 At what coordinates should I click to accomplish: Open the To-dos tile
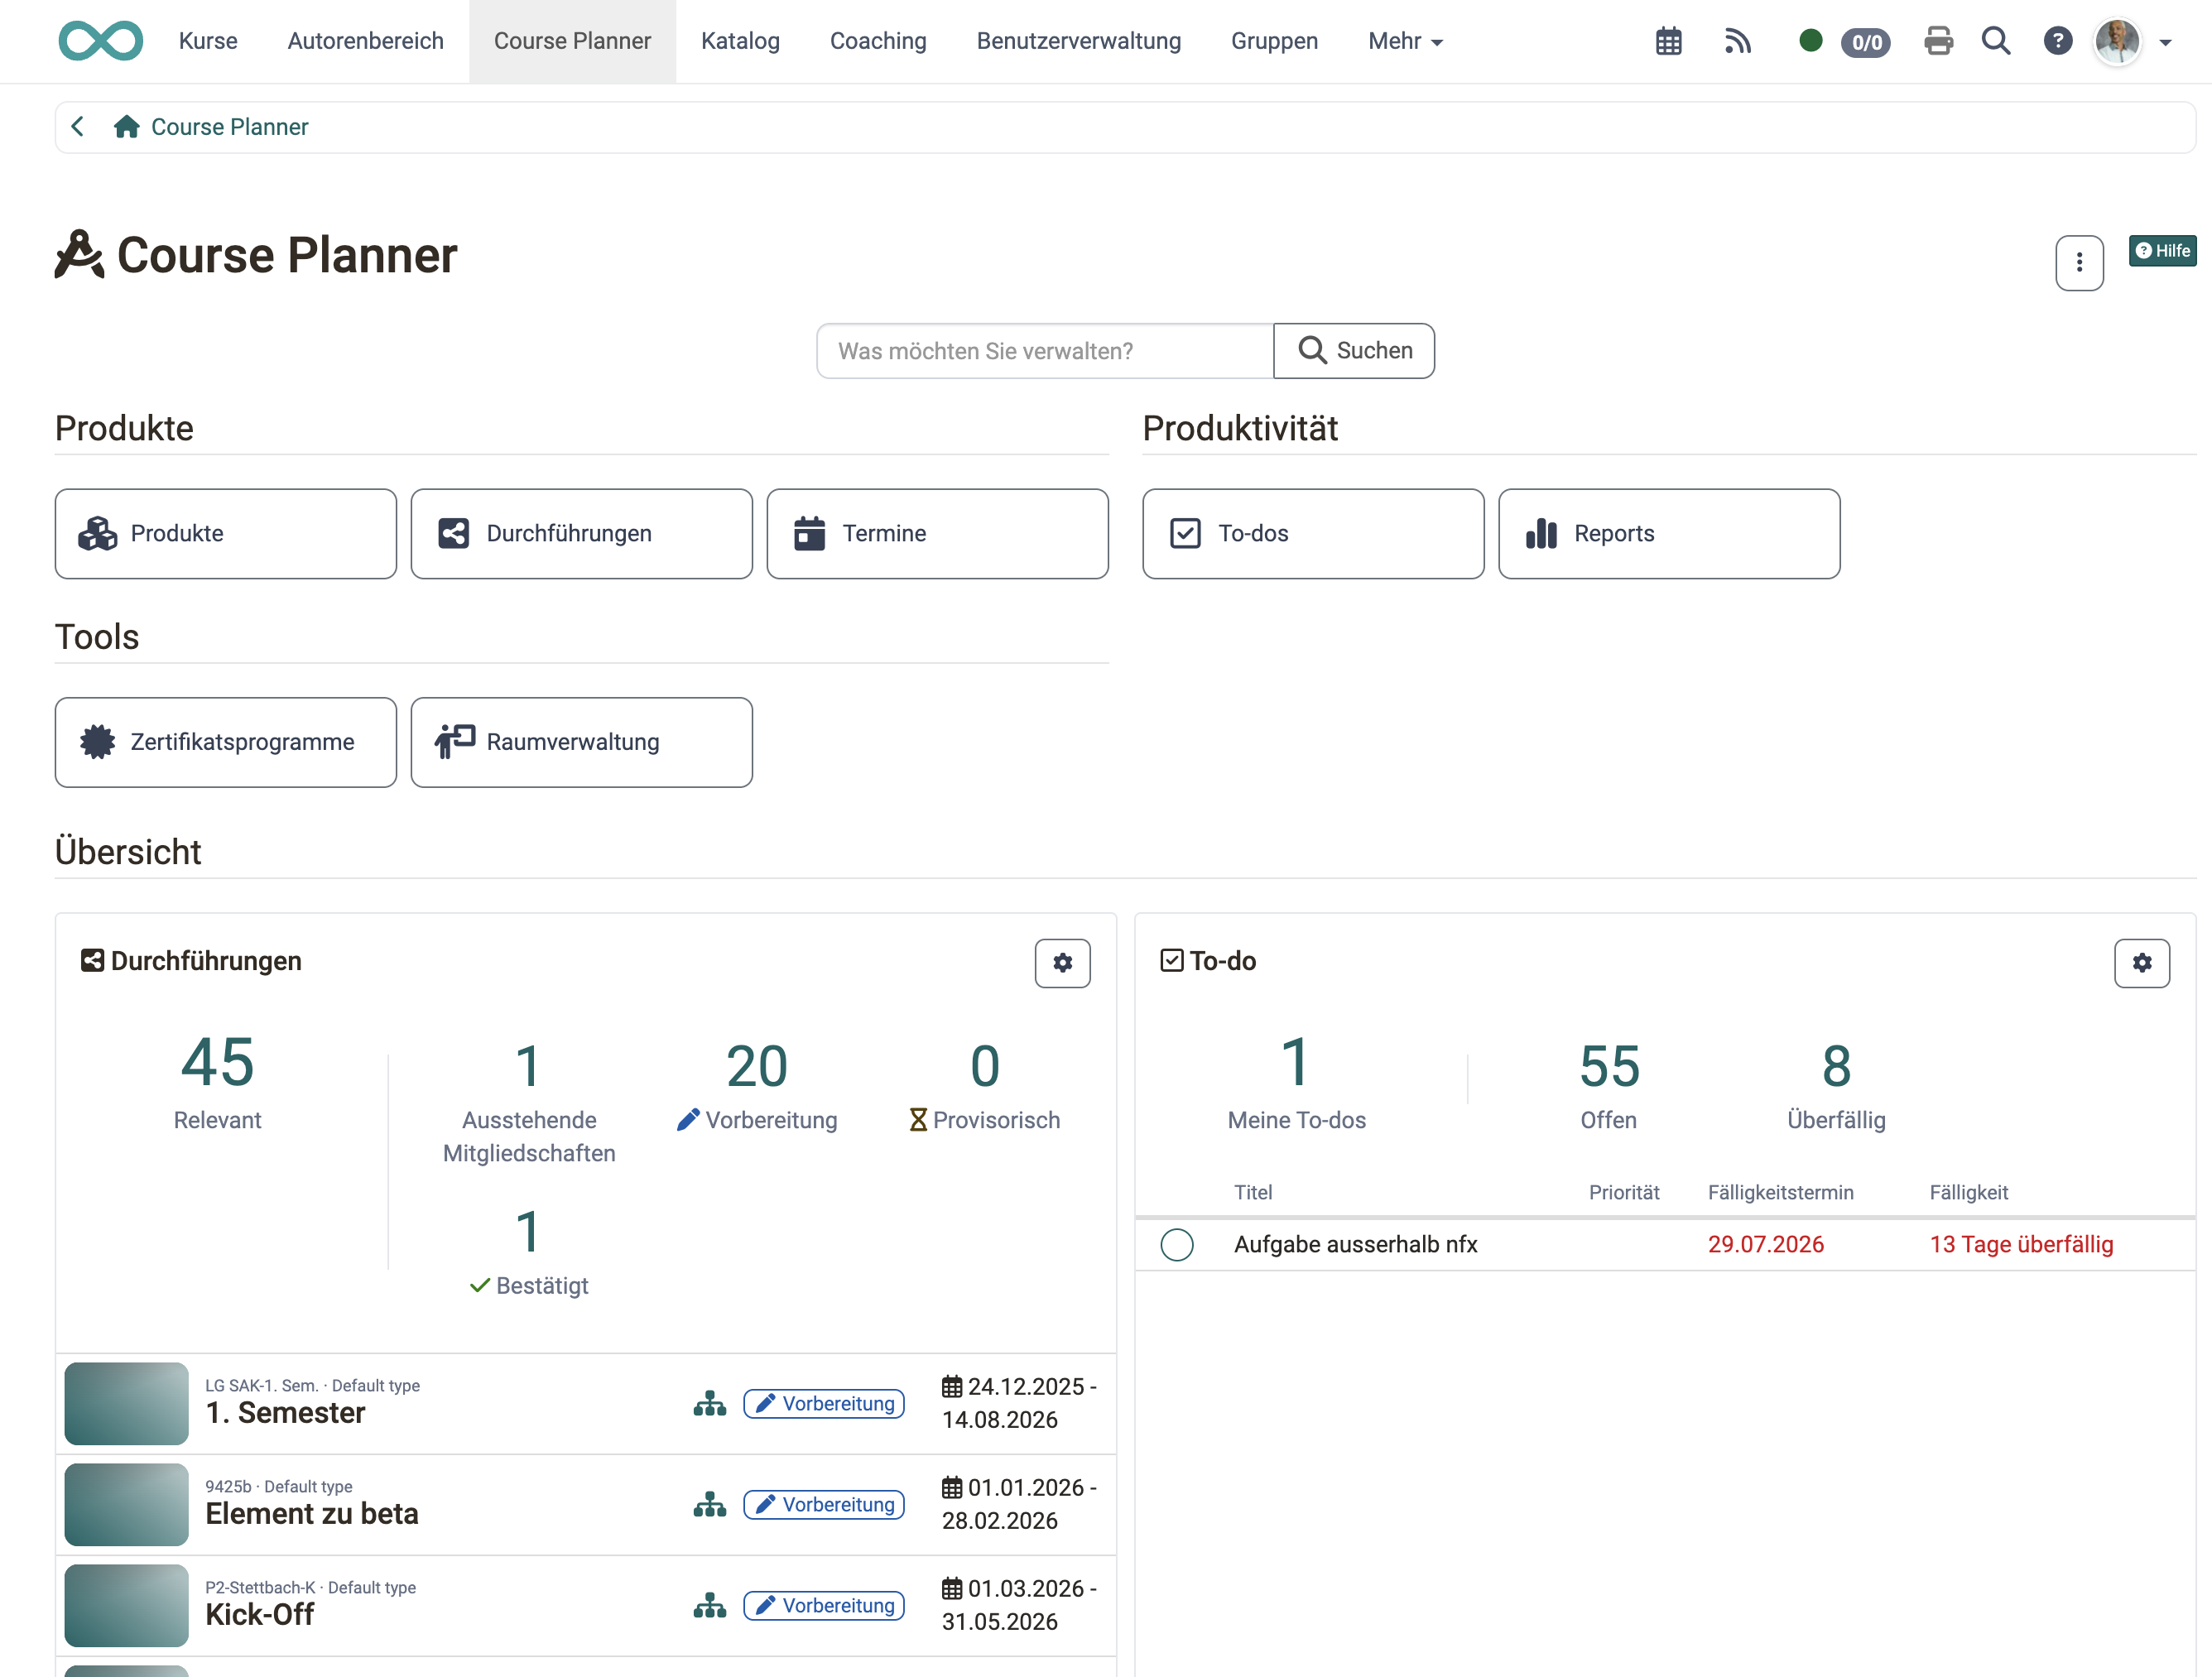1313,534
